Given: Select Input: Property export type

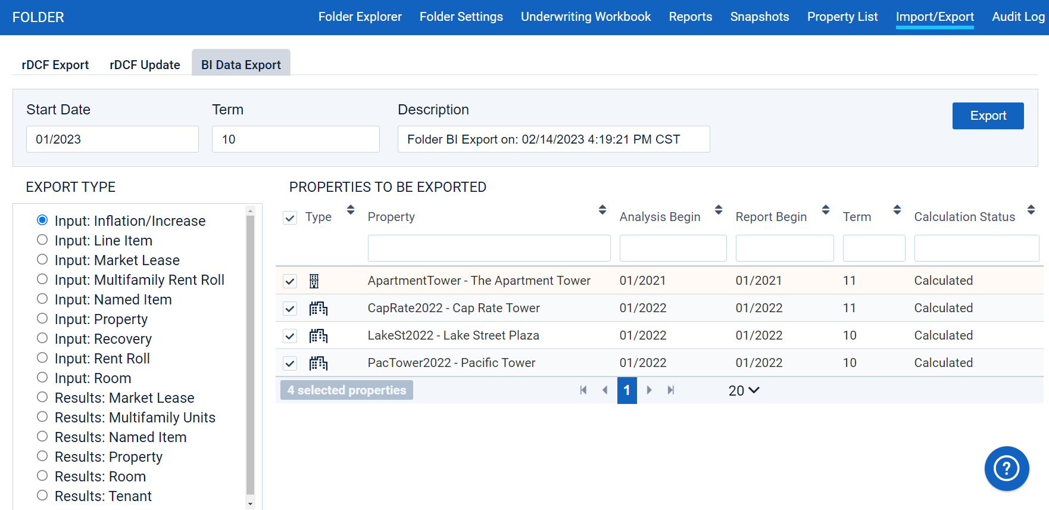Looking at the screenshot, I should 42,318.
